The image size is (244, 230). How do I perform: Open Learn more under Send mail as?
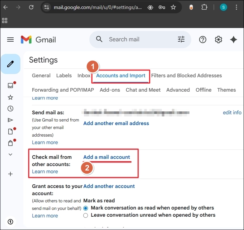(45, 142)
